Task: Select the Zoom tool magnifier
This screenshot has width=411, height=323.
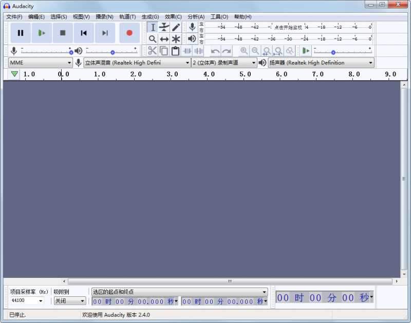Action: [x=153, y=39]
